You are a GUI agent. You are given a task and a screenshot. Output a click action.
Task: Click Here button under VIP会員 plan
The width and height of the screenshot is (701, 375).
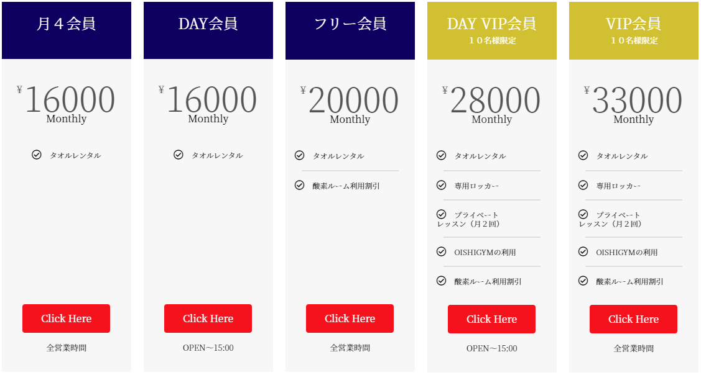click(x=633, y=319)
